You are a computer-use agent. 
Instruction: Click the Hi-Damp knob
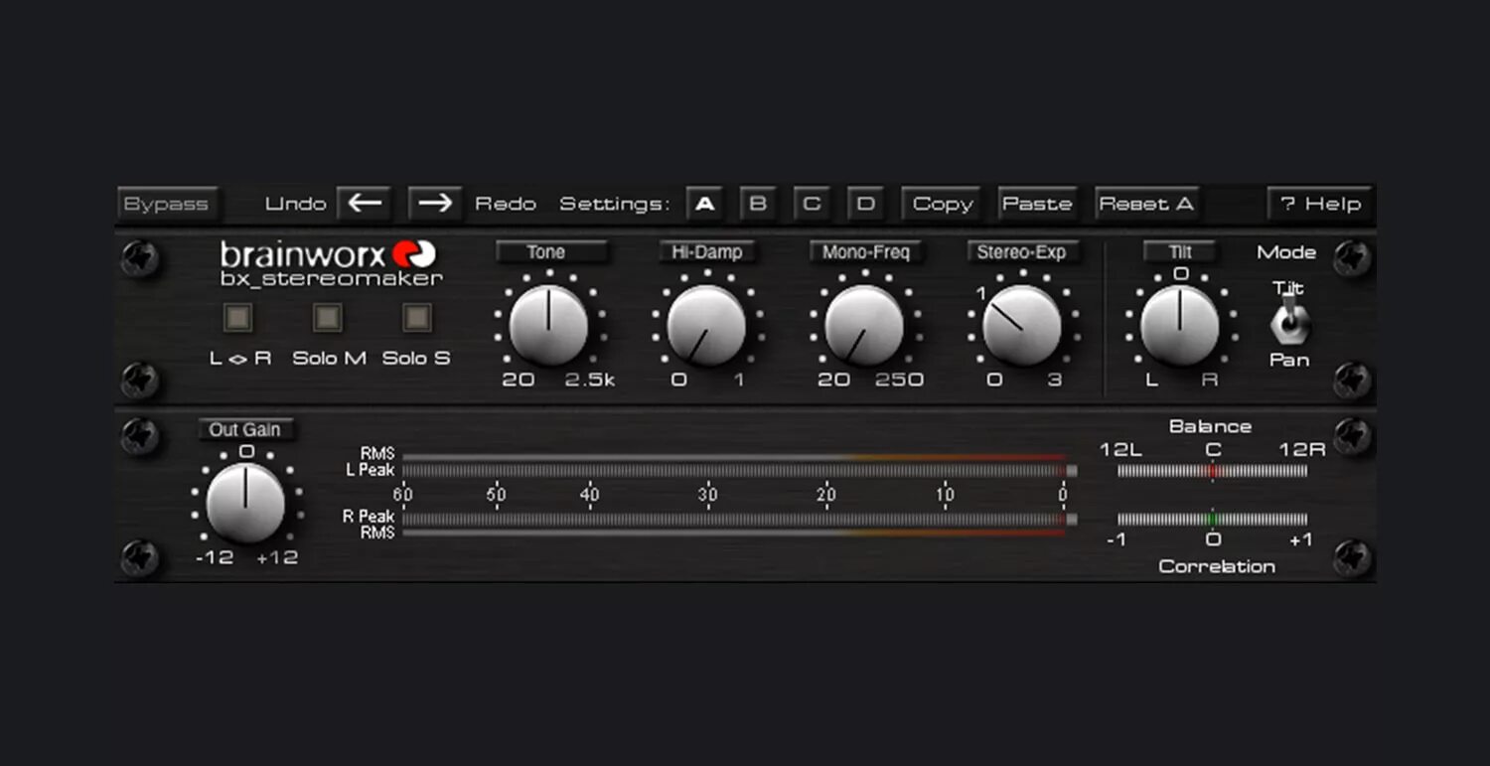click(706, 325)
